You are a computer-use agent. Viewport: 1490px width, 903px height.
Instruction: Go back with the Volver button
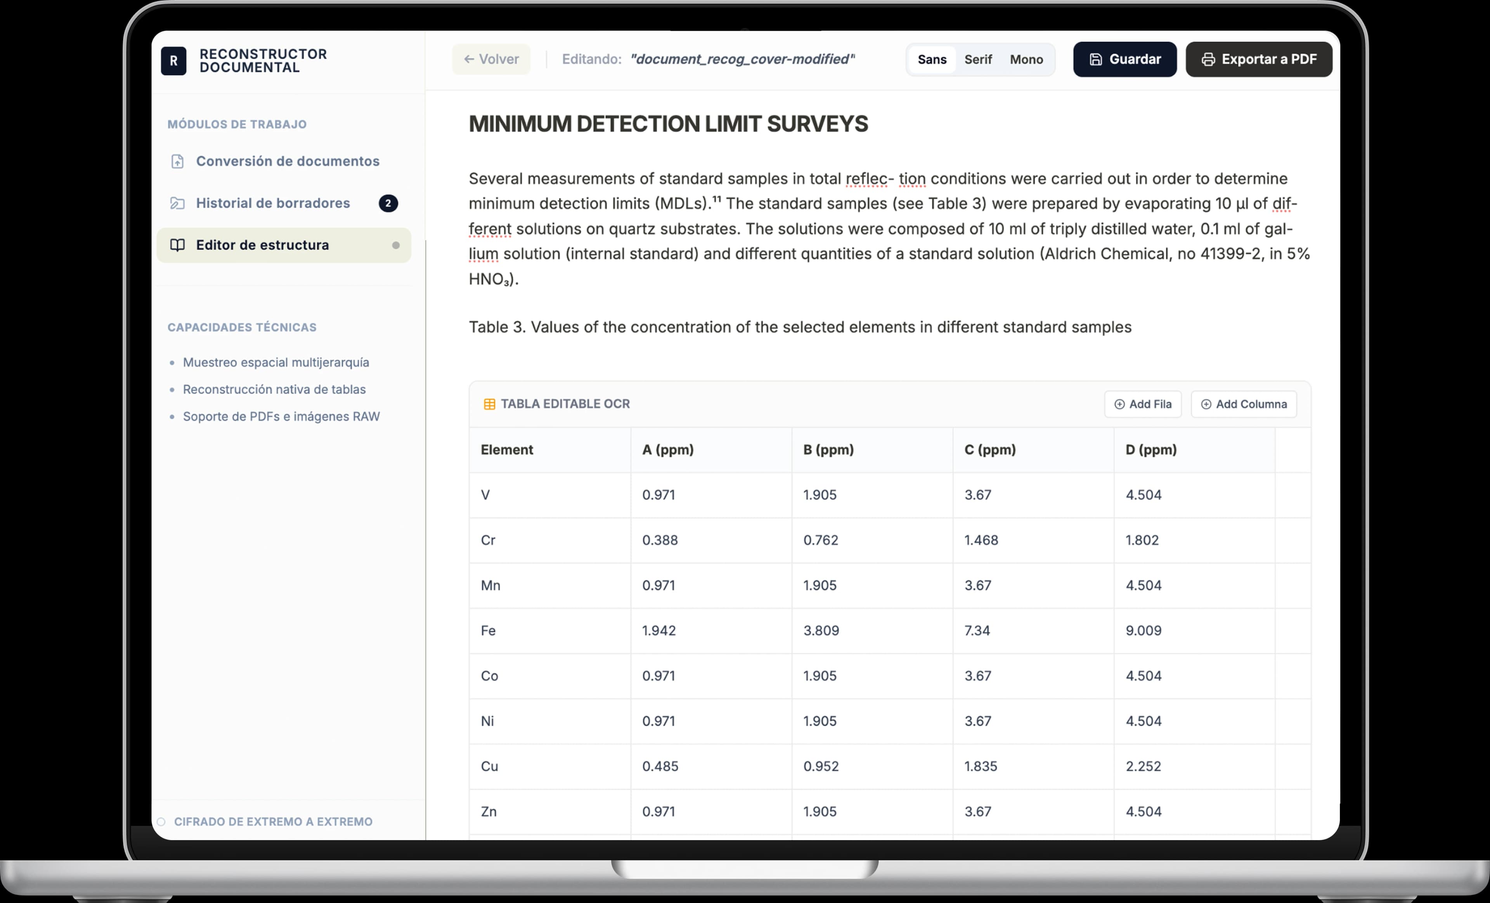click(491, 59)
